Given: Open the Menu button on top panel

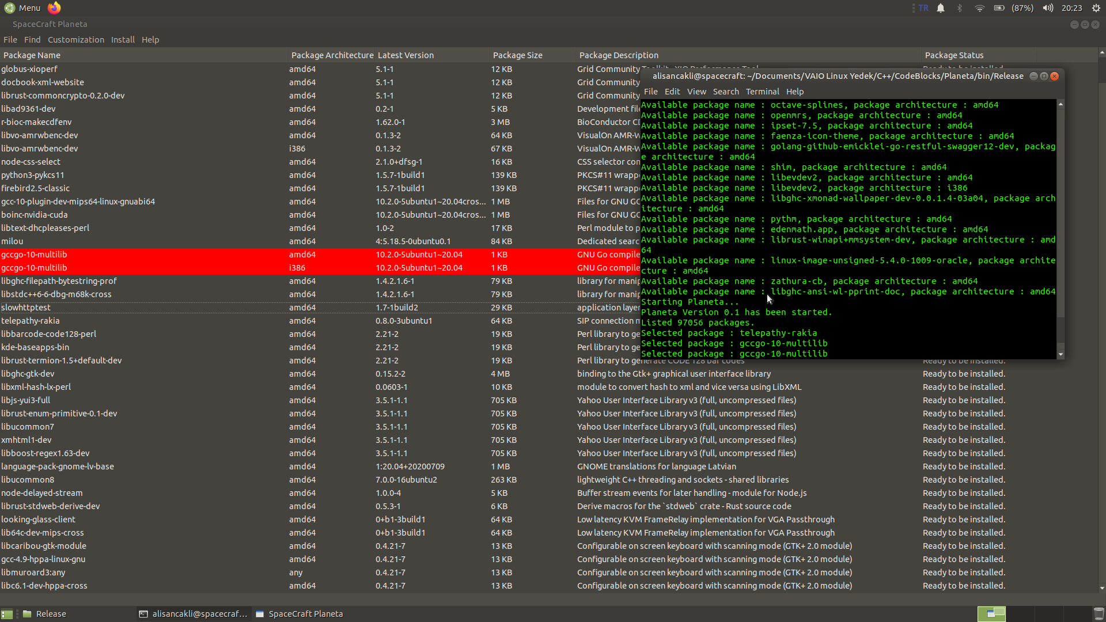Looking at the screenshot, I should (23, 8).
